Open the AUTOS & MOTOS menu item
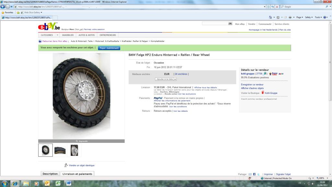 pyautogui.click(x=87, y=35)
